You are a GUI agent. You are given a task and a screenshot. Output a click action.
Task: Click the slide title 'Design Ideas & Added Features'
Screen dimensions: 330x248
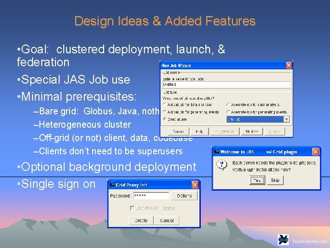[x=165, y=21]
